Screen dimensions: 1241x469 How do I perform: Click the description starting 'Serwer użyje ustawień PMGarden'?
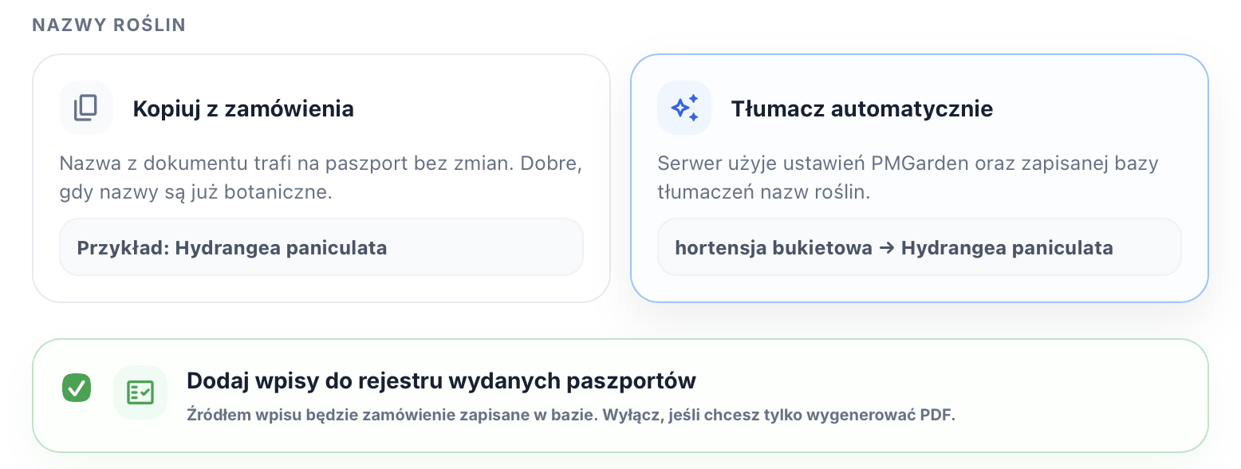pos(908,178)
